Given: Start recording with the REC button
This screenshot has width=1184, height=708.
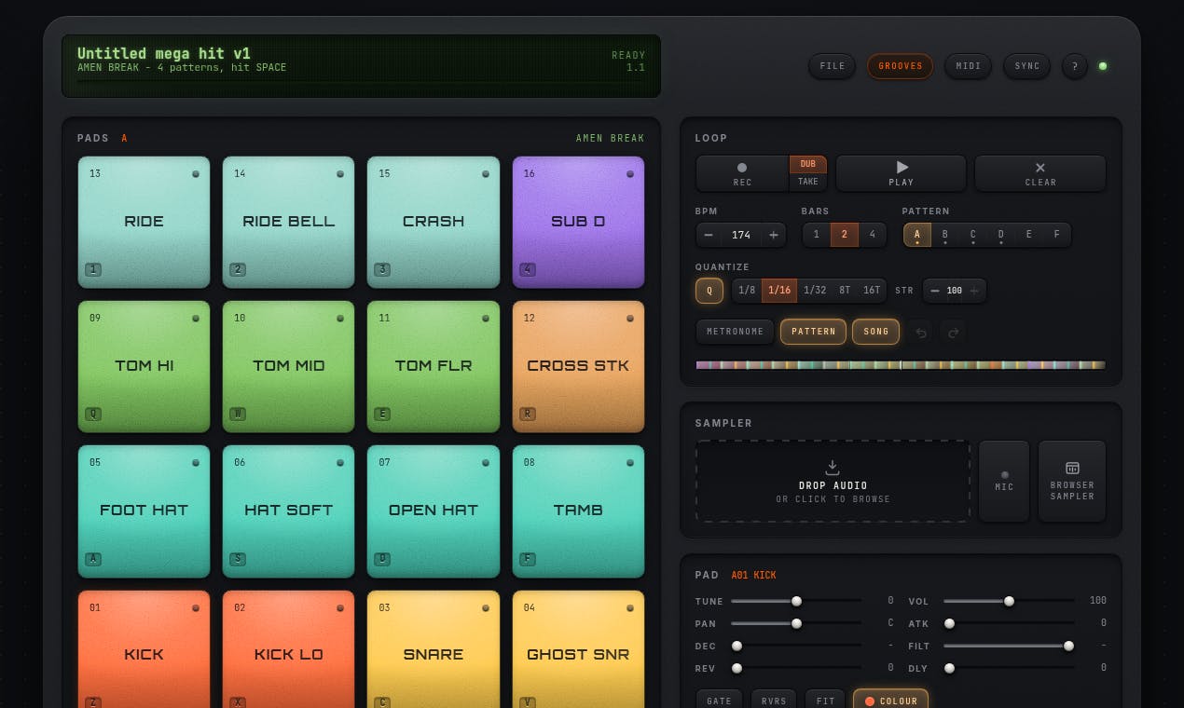Looking at the screenshot, I should (742, 173).
